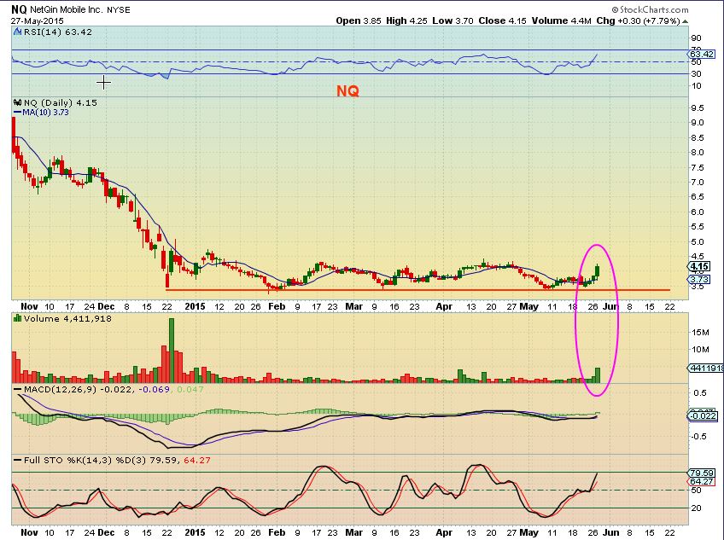724x540 pixels.
Task: Click the candlestick icon beside NQ (Daily)
Action: click(18, 102)
